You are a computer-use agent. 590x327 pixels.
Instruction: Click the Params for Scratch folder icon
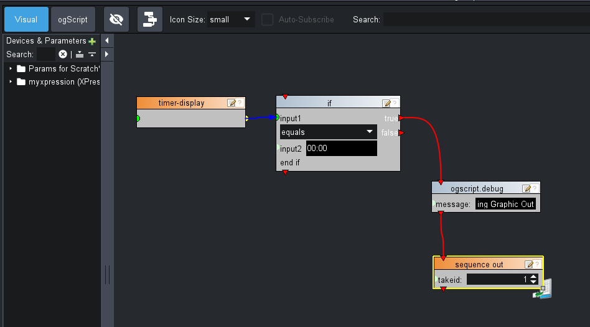[21, 69]
